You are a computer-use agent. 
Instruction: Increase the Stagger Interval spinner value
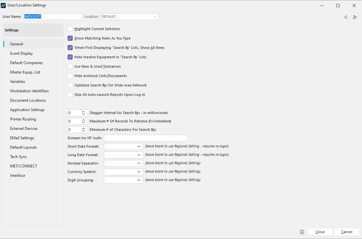pos(84,111)
